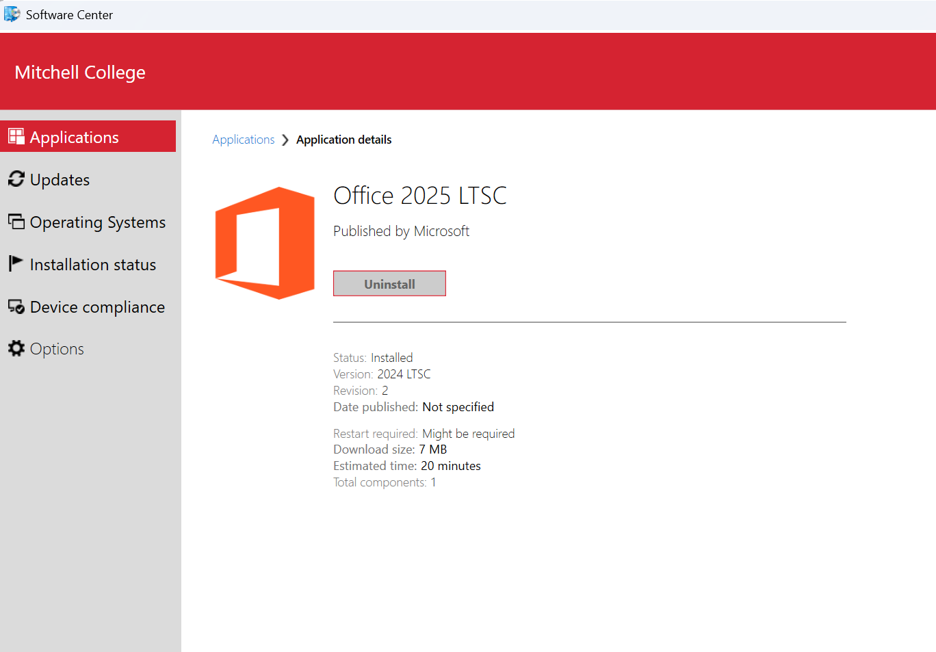The height and width of the screenshot is (652, 936).
Task: Select the Operating Systems window icon
Action: coord(16,222)
